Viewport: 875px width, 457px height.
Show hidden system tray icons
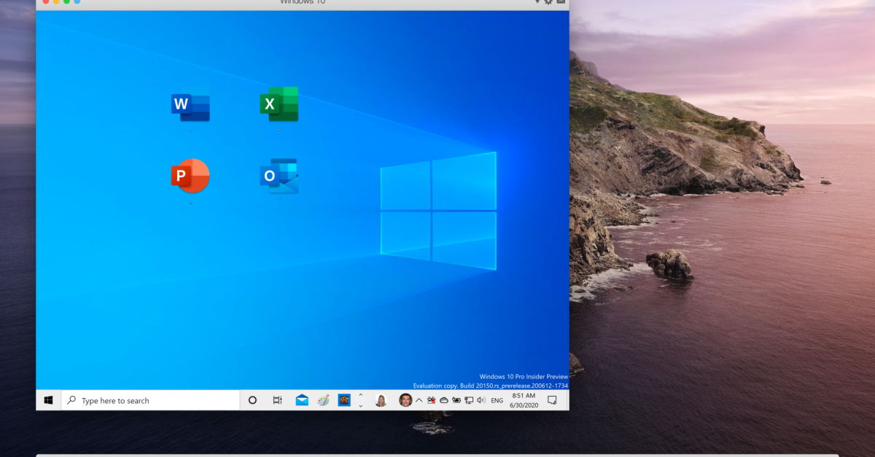pyautogui.click(x=419, y=400)
